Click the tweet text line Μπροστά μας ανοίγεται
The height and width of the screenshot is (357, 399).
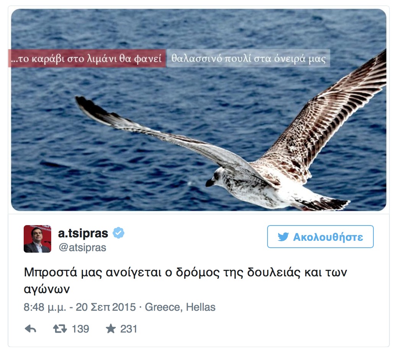[x=185, y=272]
